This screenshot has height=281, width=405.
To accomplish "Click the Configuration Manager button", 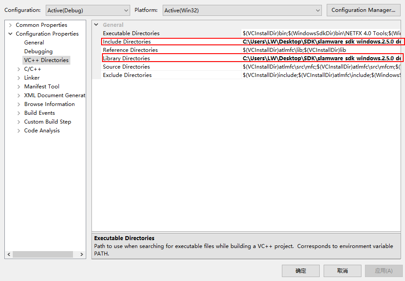I will click(363, 10).
